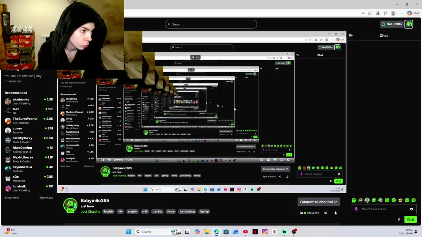422x237 pixels.
Task: Open lunalyrik recommended channel
Action: [x=29, y=188]
